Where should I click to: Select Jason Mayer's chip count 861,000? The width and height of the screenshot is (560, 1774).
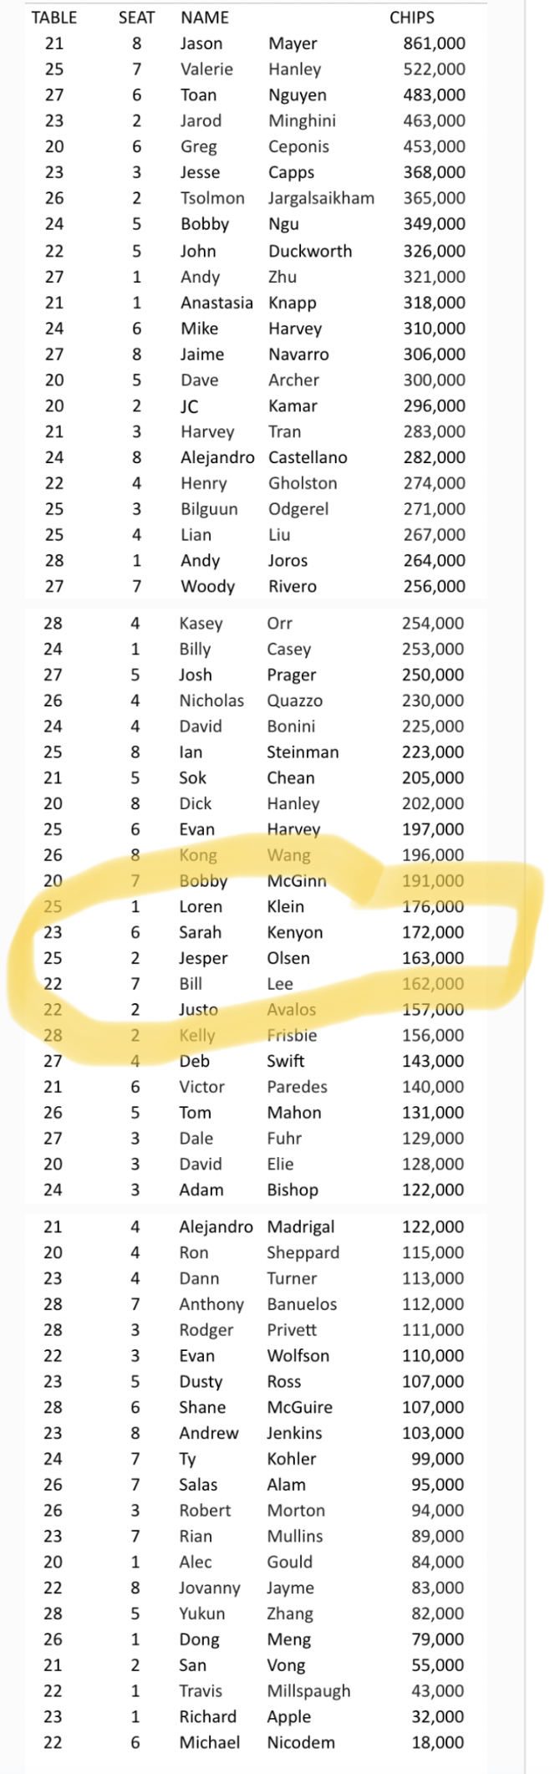[x=434, y=43]
